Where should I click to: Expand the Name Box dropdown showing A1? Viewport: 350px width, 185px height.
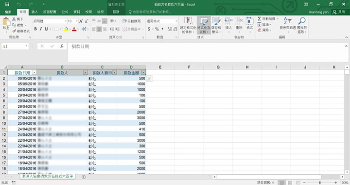point(27,46)
